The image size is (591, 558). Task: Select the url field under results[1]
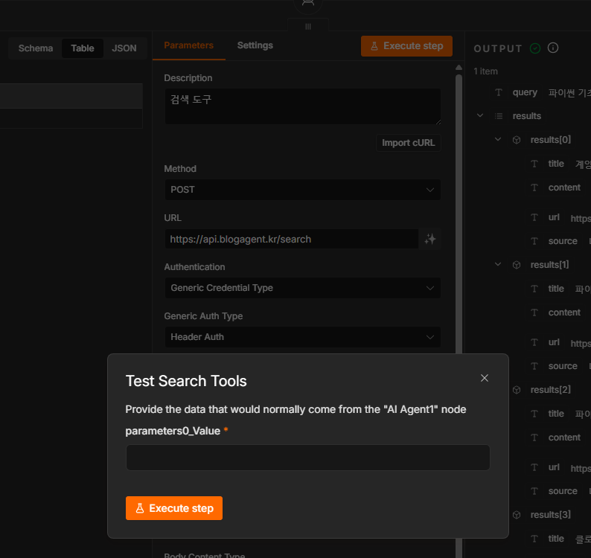click(x=554, y=342)
